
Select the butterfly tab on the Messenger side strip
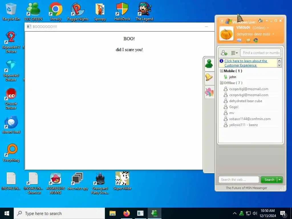(209, 92)
